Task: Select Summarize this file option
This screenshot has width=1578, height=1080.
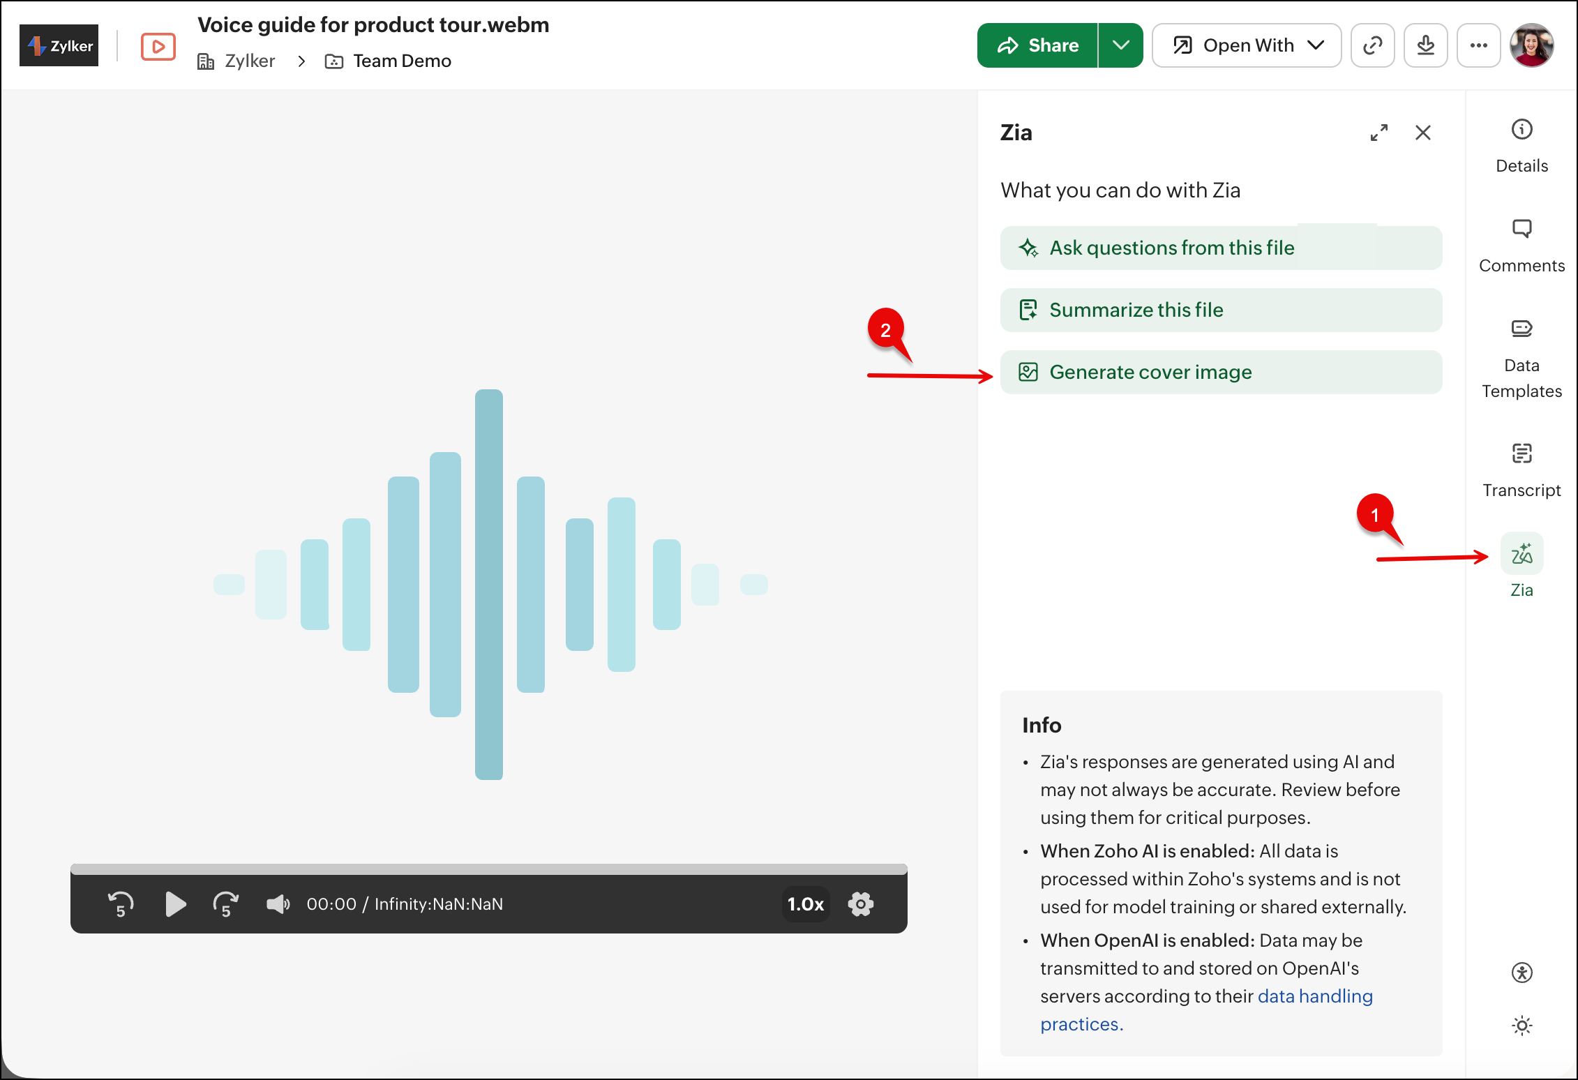Action: point(1221,310)
